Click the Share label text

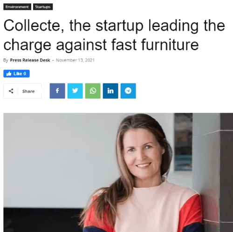coord(28,91)
